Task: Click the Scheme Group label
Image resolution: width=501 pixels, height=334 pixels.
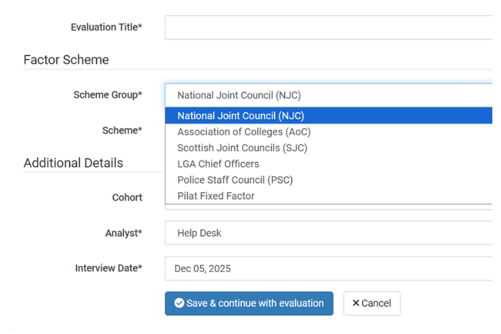Action: 108,95
